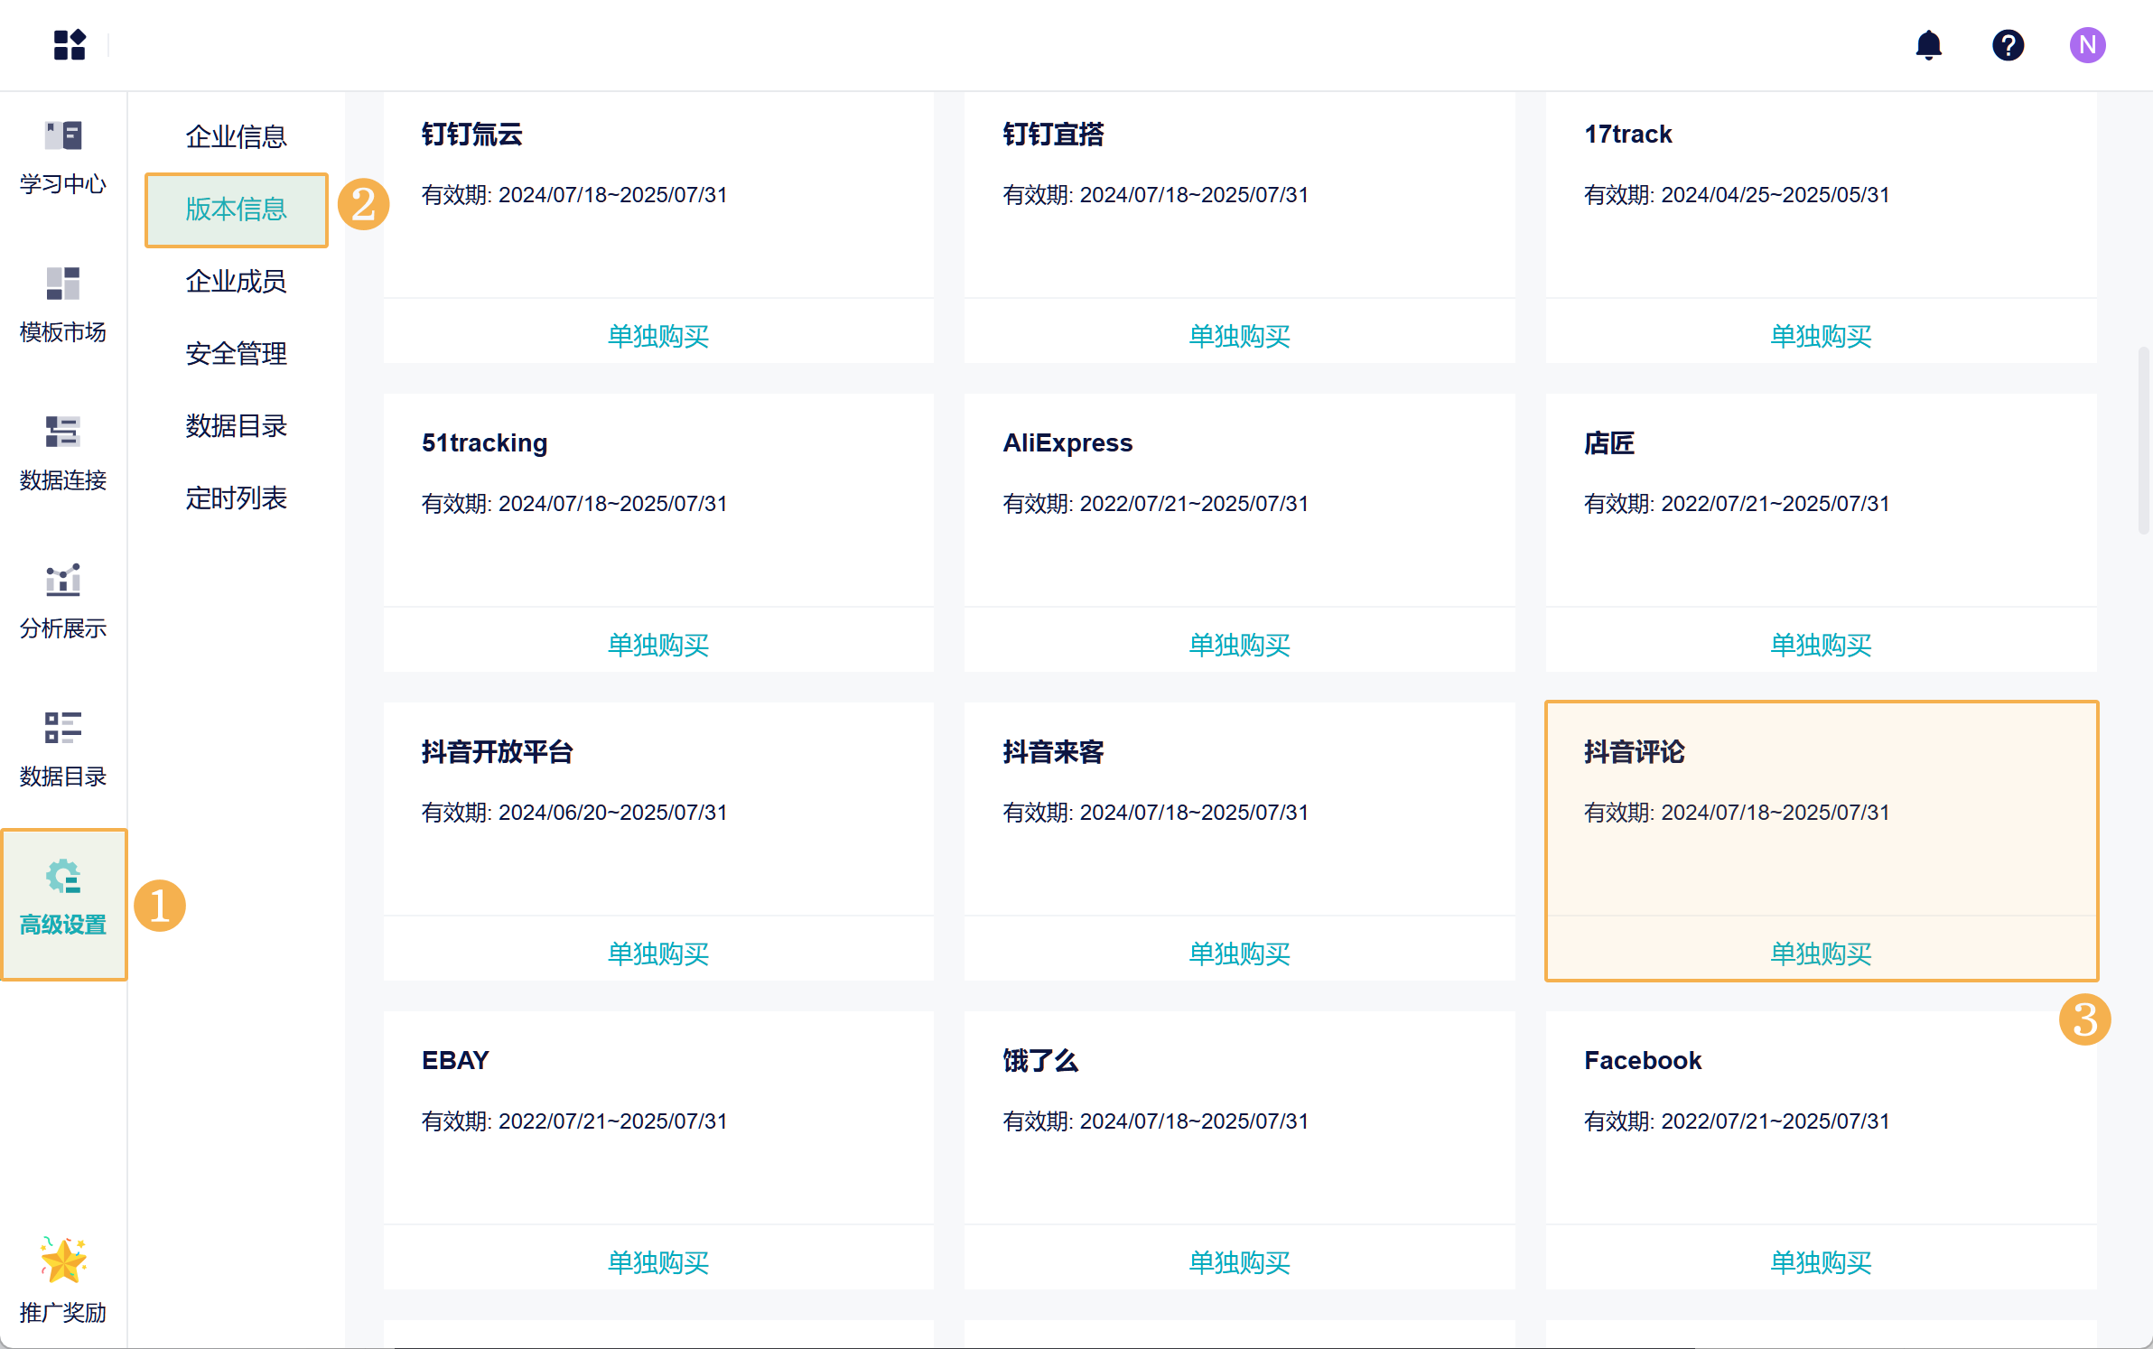
Task: Open 企业成员 menu item
Action: click(x=236, y=281)
